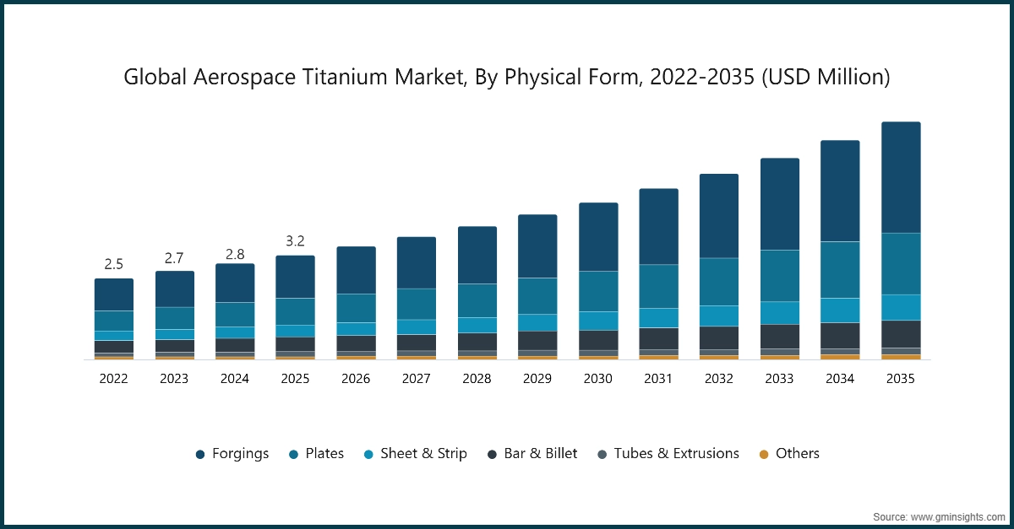Click the 3.2 data label above 2025

tap(295, 241)
